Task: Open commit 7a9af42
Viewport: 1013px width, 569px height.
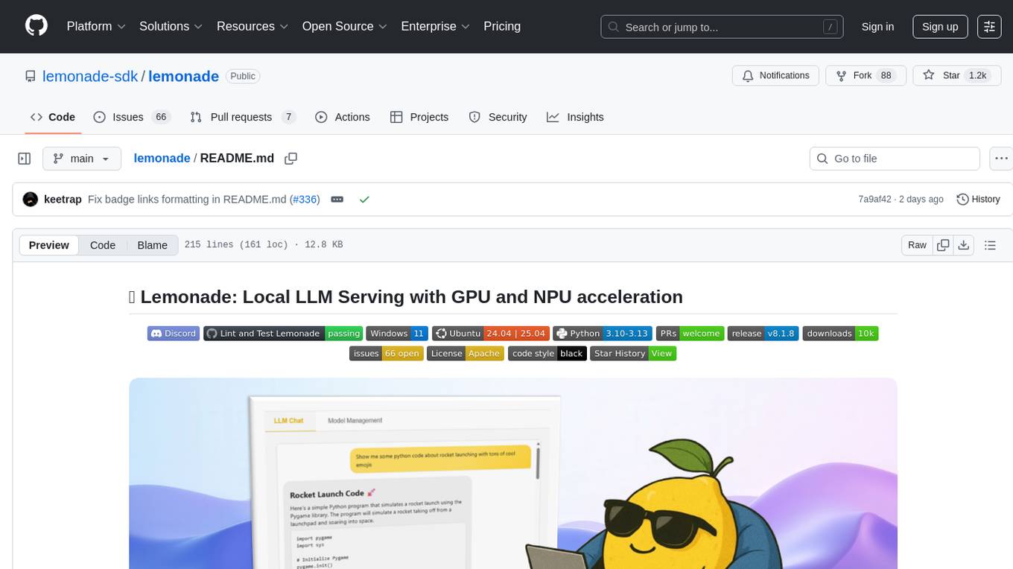Action: coord(874,200)
